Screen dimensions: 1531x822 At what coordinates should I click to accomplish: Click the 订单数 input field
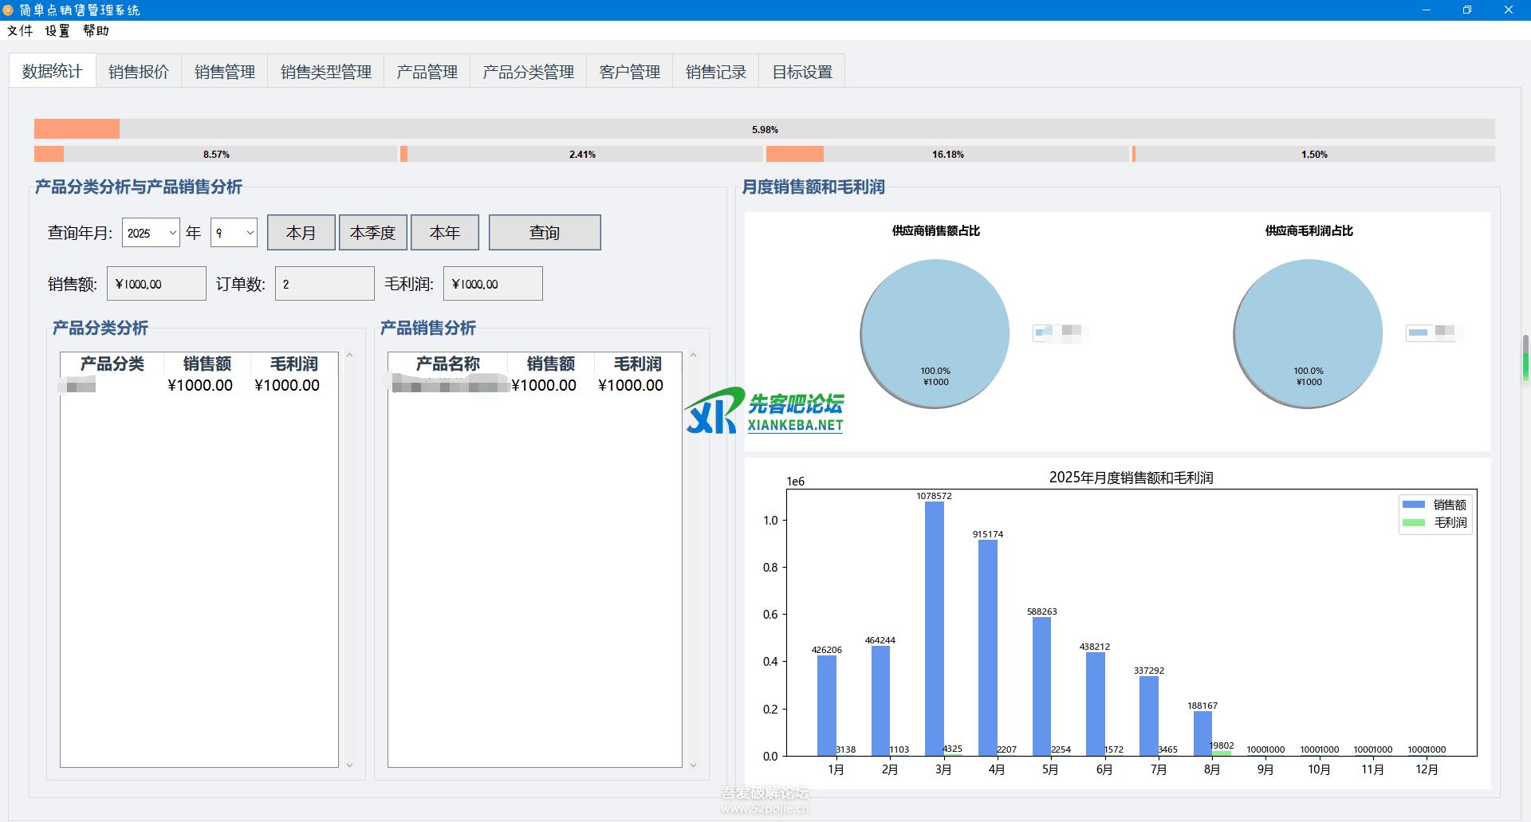coord(325,284)
